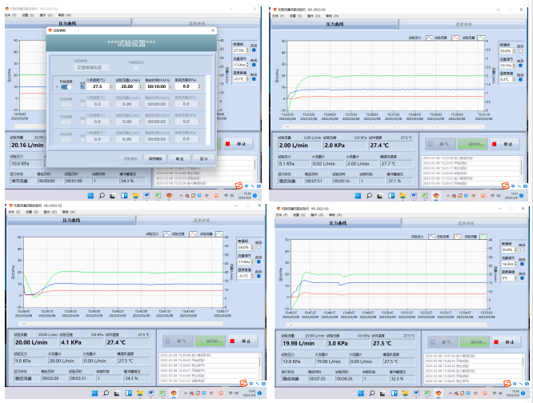Expand tray chevron in taskbar below 2.00 L/min window
The height and width of the screenshot is (403, 533).
click(447, 196)
